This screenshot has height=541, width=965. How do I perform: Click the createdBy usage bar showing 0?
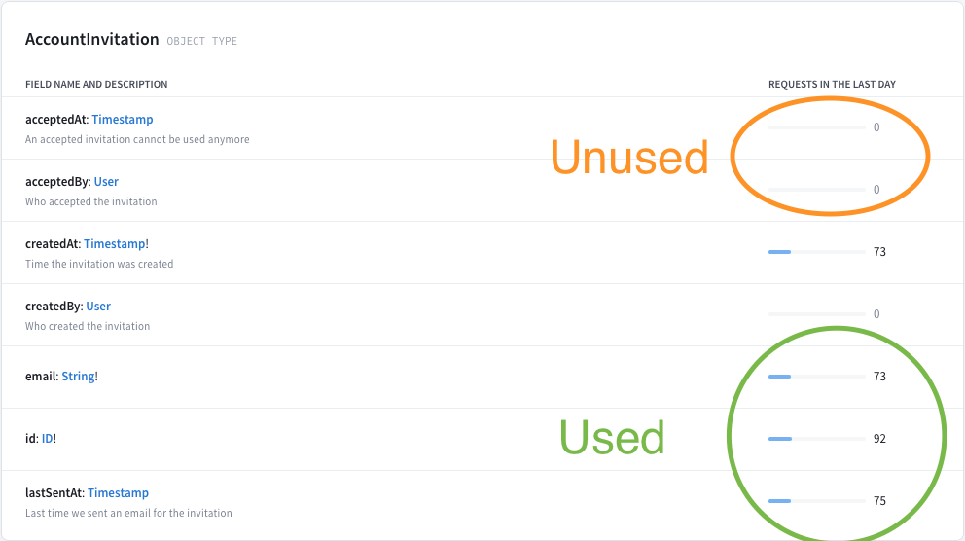(817, 314)
